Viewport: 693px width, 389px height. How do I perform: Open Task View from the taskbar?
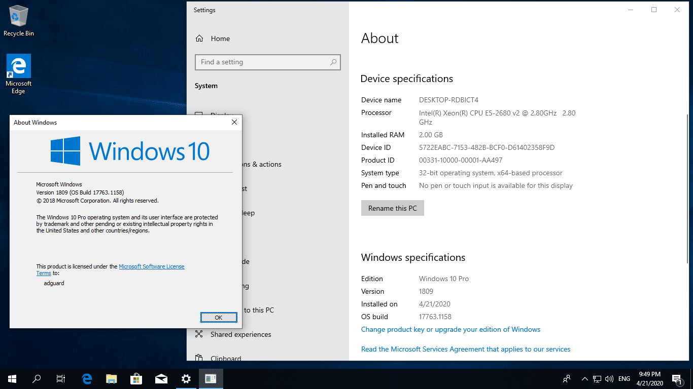tap(61, 379)
